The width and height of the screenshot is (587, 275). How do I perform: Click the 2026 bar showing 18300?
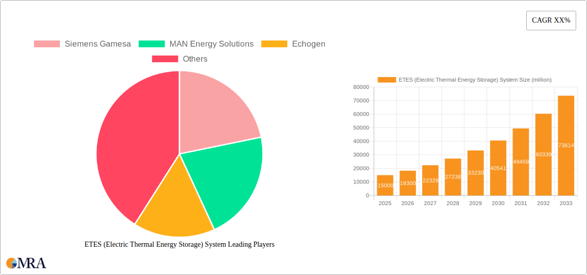point(407,183)
